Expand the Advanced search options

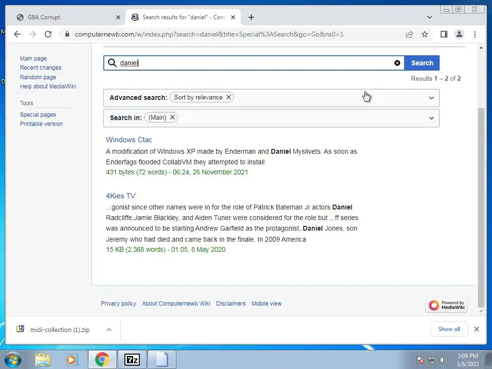431,98
